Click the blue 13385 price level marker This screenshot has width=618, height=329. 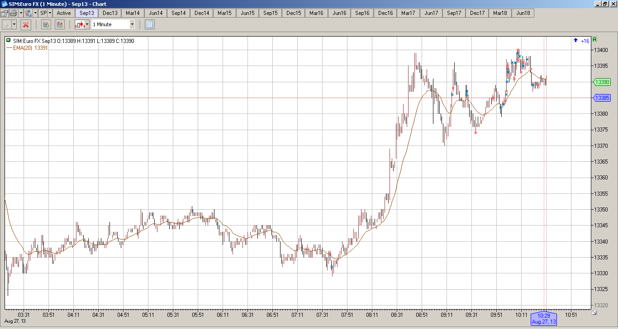pyautogui.click(x=602, y=98)
